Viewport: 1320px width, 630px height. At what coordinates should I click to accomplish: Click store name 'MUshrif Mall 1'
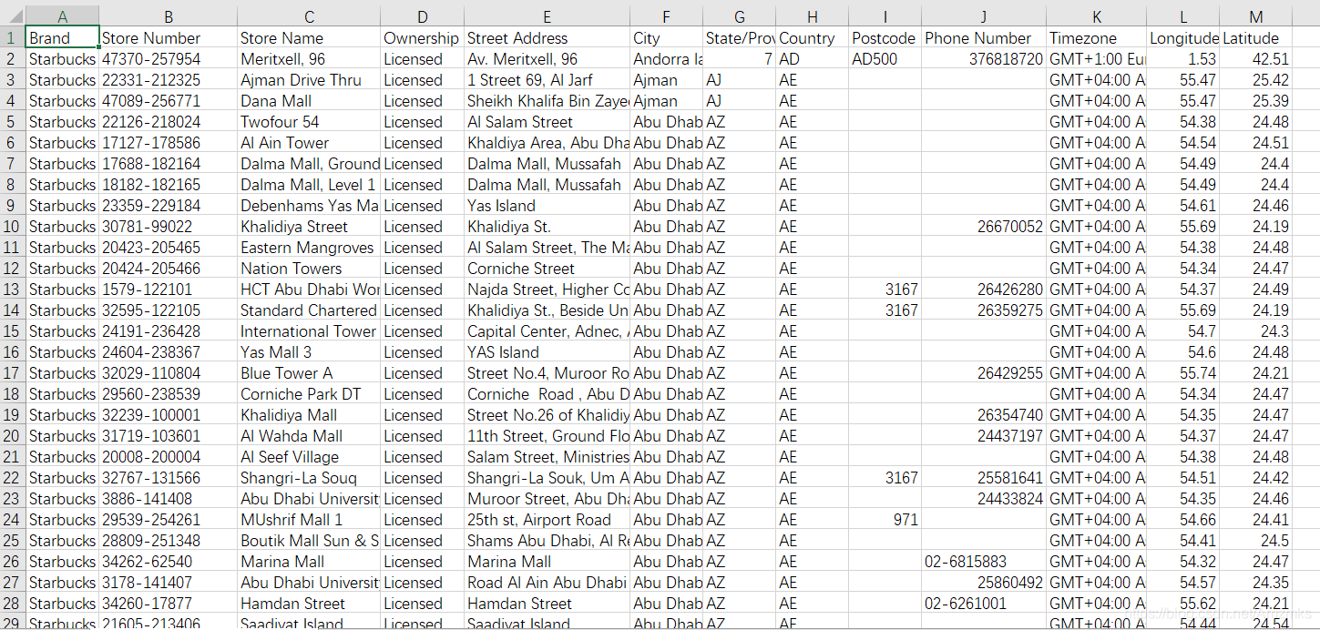point(309,520)
